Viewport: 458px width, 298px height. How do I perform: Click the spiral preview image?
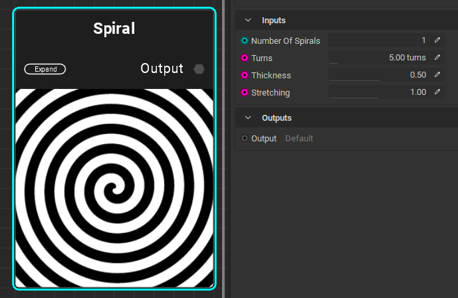tap(114, 188)
